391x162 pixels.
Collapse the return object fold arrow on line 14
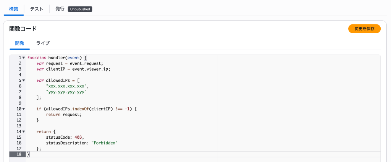24,131
